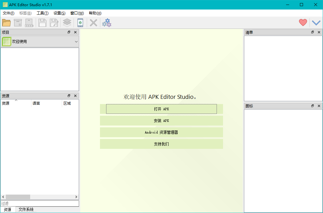Image resolution: width=323 pixels, height=213 pixels.
Task: Click the scrollbar right arrow in 资源 panel
Action: tap(76, 197)
